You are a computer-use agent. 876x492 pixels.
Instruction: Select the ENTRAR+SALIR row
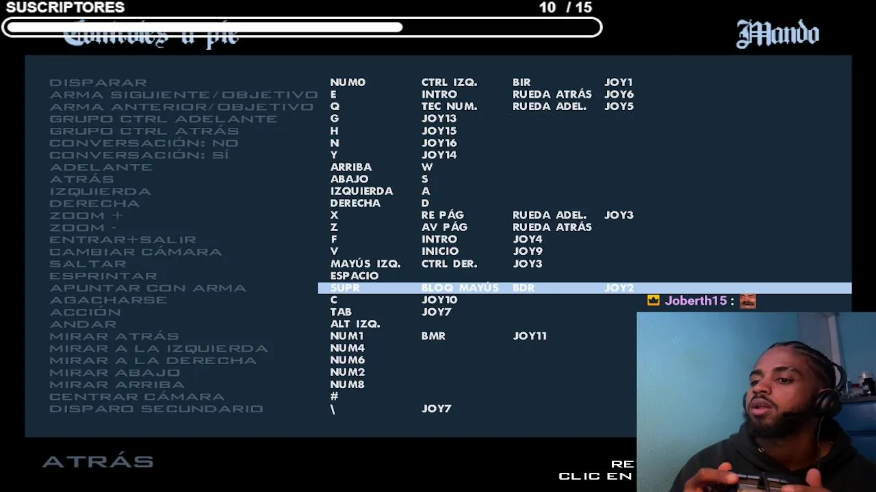coord(123,240)
